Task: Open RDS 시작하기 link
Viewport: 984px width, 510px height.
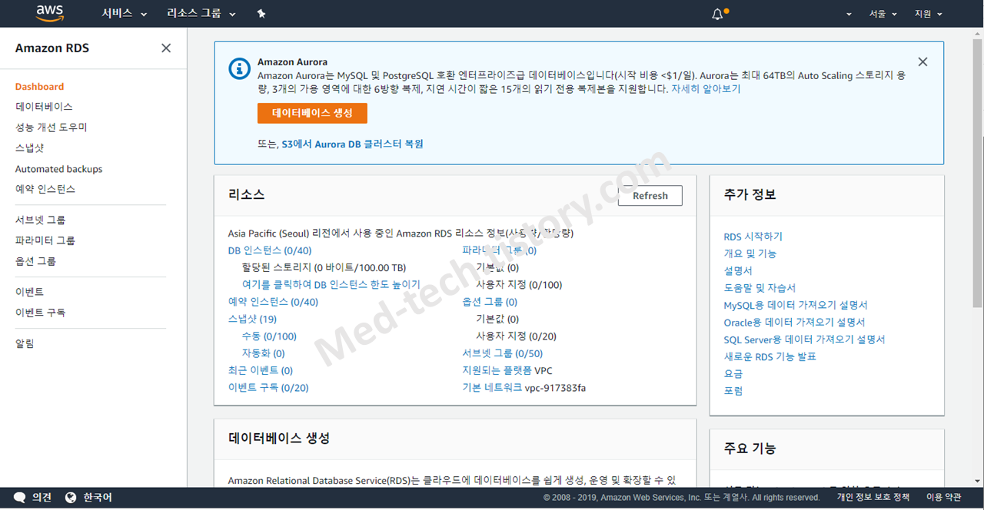Action: (753, 237)
